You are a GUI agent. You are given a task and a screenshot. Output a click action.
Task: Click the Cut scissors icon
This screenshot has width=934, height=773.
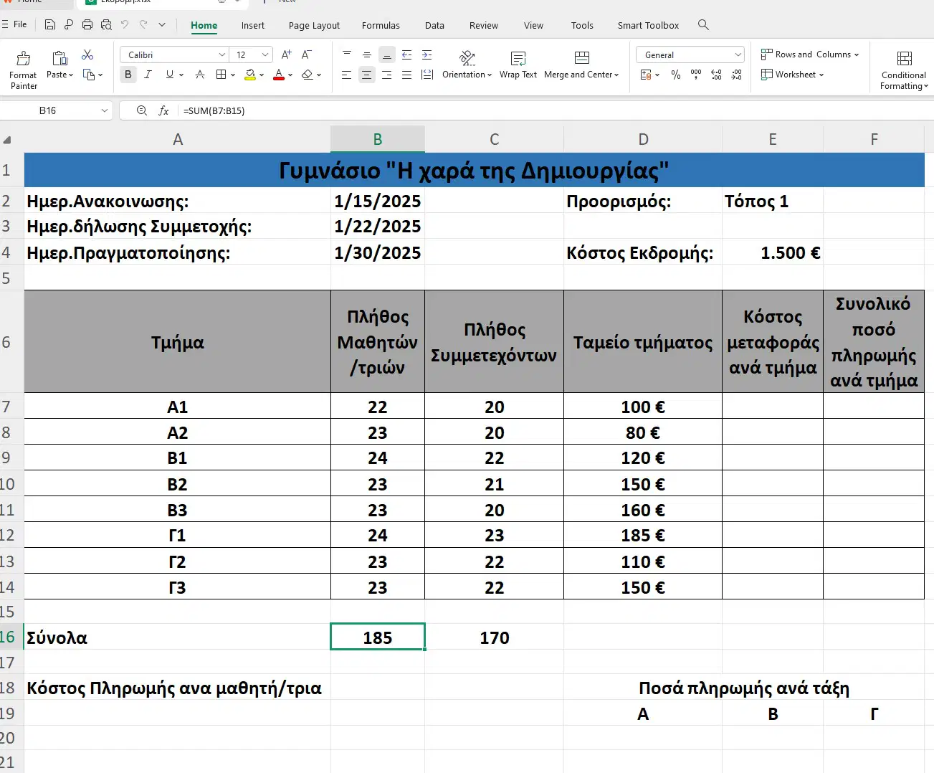coord(87,55)
